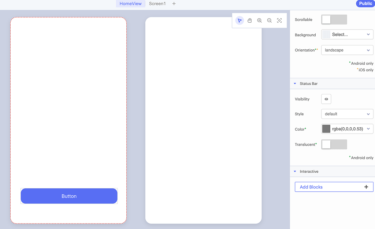Switch to the Screen1 tab
The width and height of the screenshot is (375, 229).
[157, 3]
